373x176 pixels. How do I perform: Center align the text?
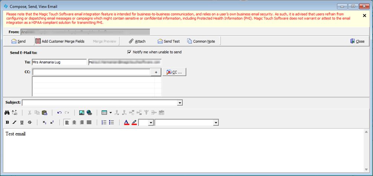point(74,122)
